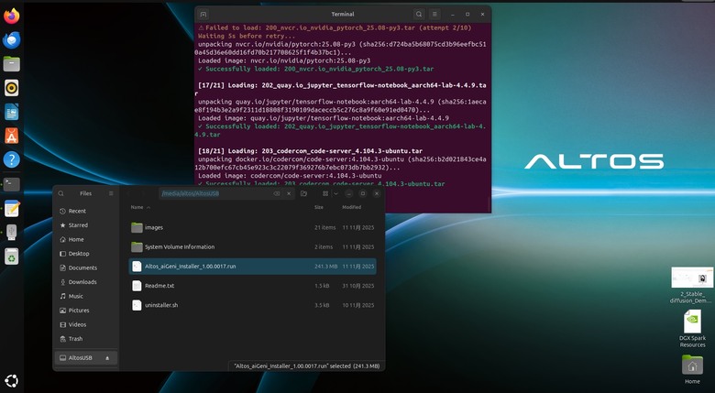This screenshot has width=715, height=393.
Task: Sort files by Size column
Action: (x=319, y=207)
